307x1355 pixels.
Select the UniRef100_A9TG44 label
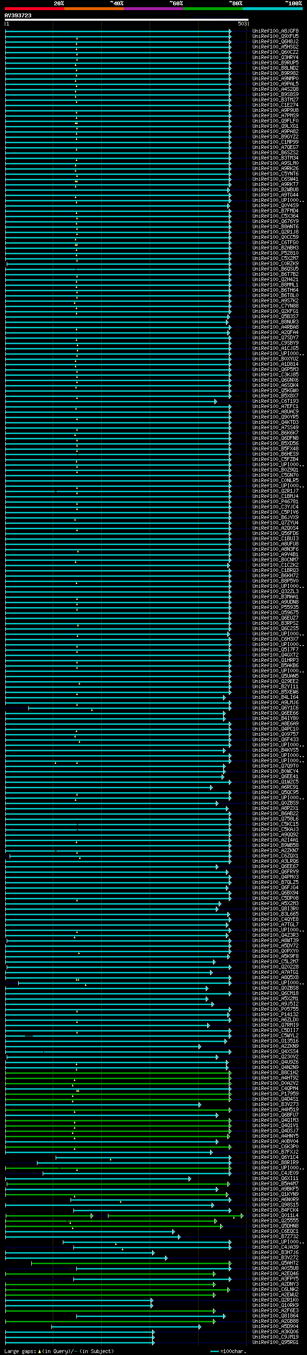pos(275,195)
